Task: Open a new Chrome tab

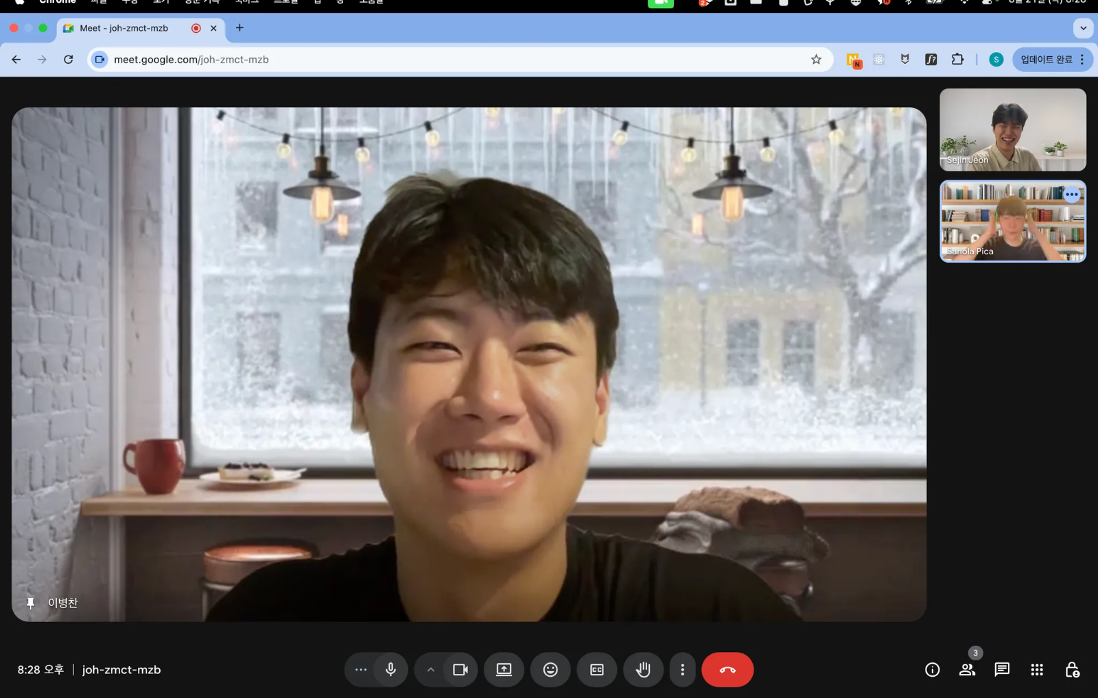Action: [x=240, y=28]
